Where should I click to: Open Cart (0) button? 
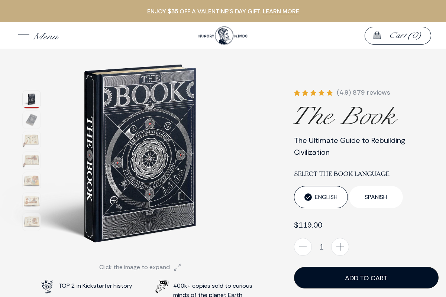[x=398, y=36]
